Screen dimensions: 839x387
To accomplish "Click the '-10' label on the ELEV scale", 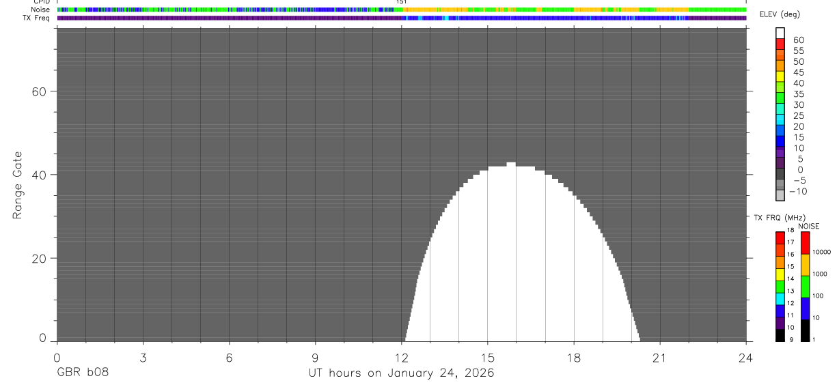I will pos(798,191).
